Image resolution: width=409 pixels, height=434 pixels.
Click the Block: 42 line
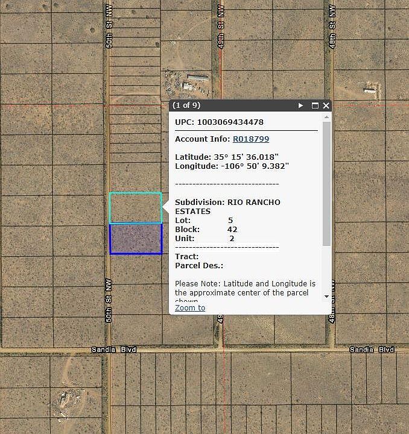206,230
